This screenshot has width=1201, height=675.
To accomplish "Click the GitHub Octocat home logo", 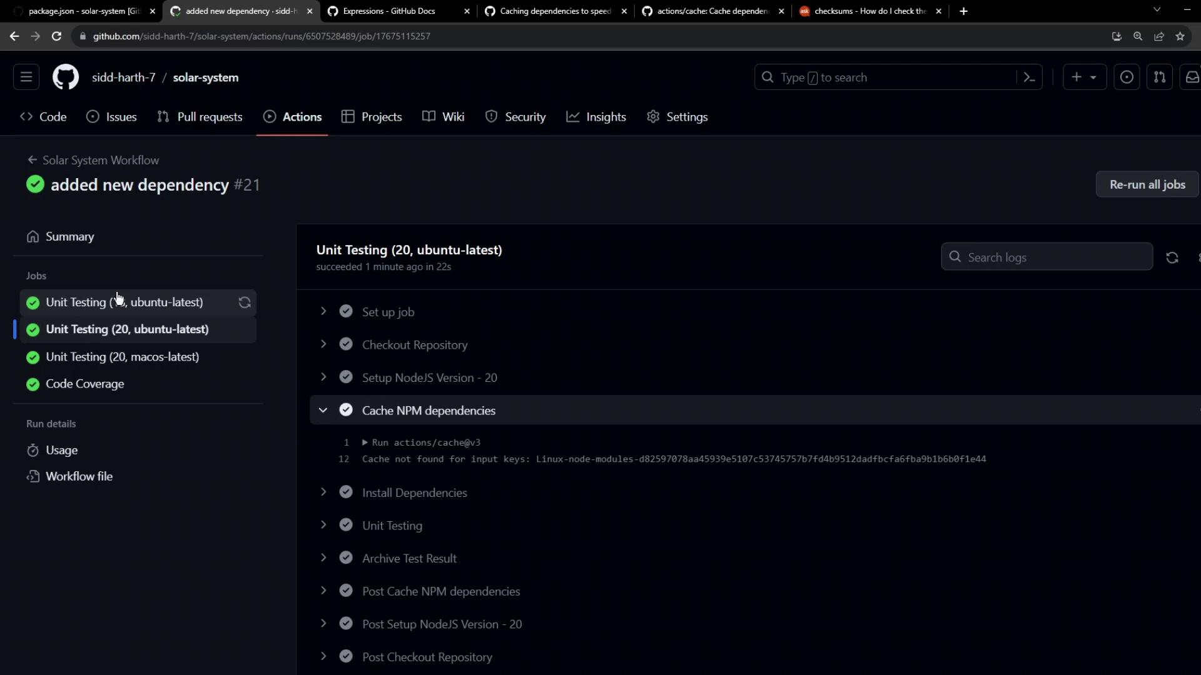I will [65, 77].
